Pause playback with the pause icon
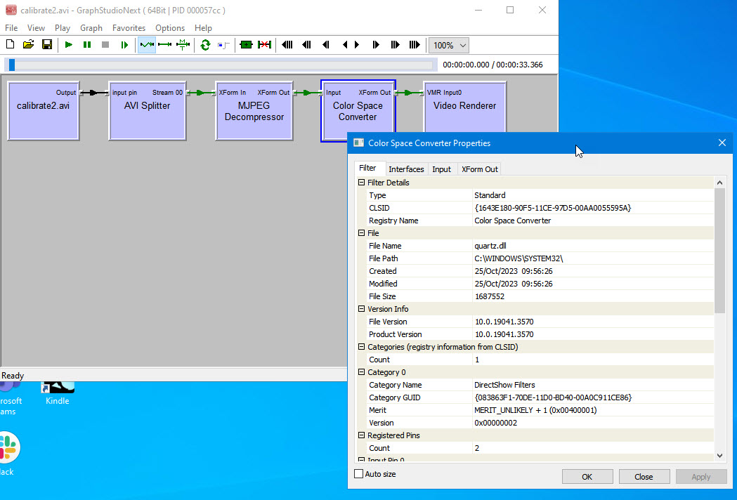 pos(87,45)
